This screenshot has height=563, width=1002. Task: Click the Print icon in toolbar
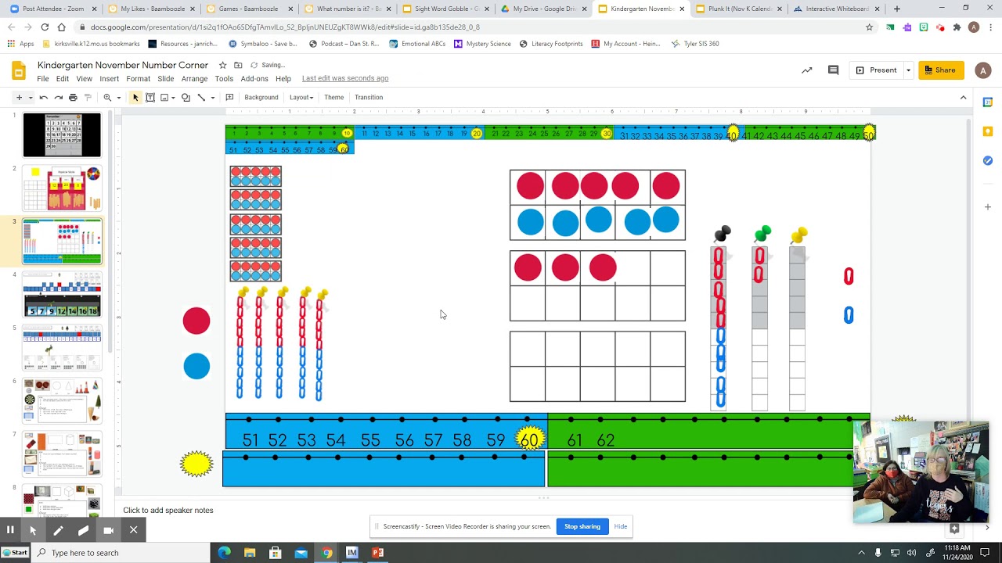[x=73, y=98]
